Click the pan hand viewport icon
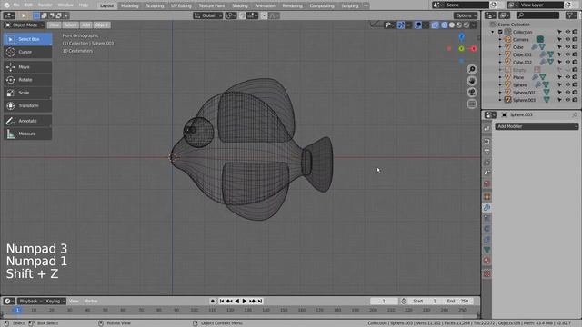 coord(472,81)
